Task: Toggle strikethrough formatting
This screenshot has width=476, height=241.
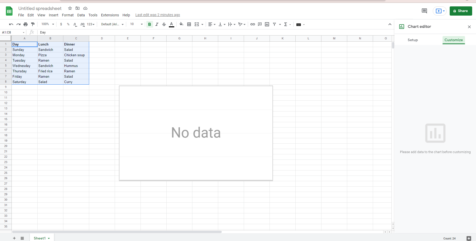Action: click(164, 24)
